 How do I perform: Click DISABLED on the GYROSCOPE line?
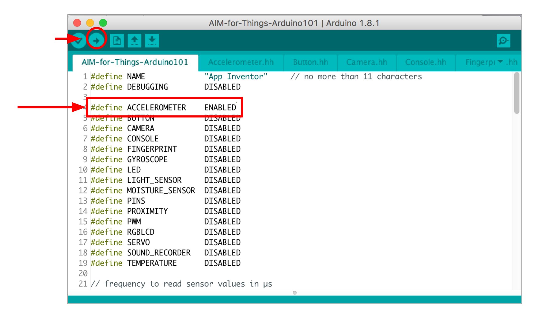point(223,159)
